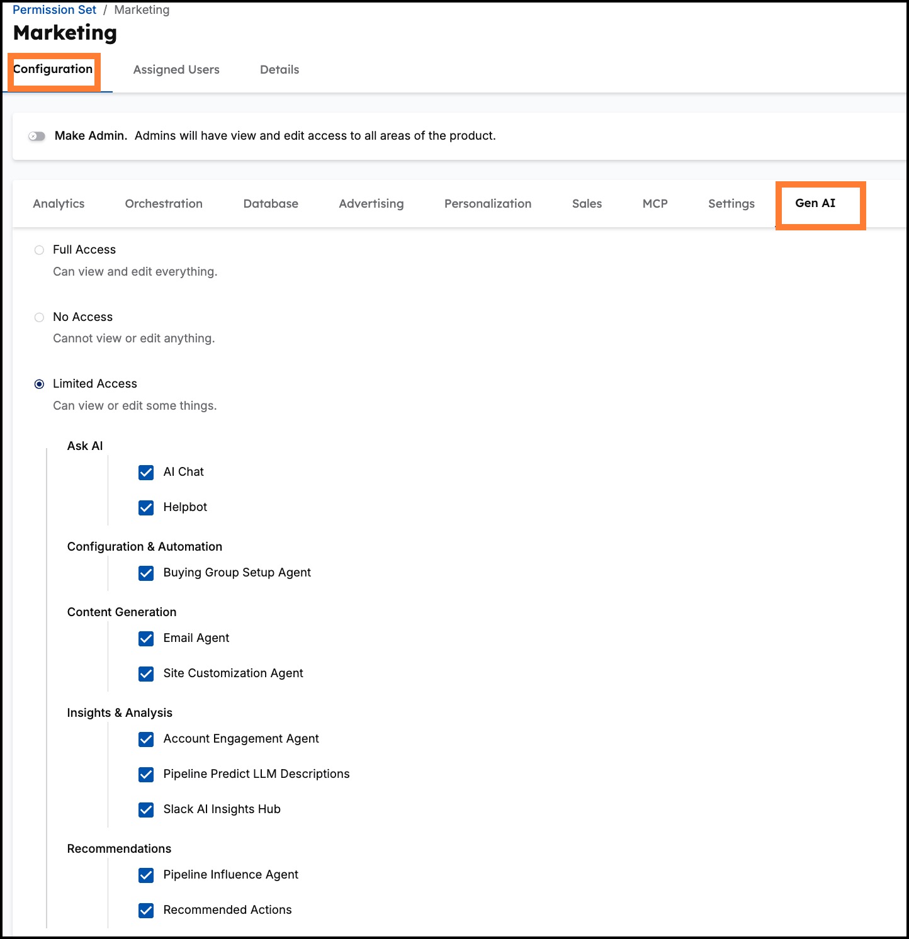Click the Insights & Analysis heading
The width and height of the screenshot is (909, 939).
click(x=120, y=713)
